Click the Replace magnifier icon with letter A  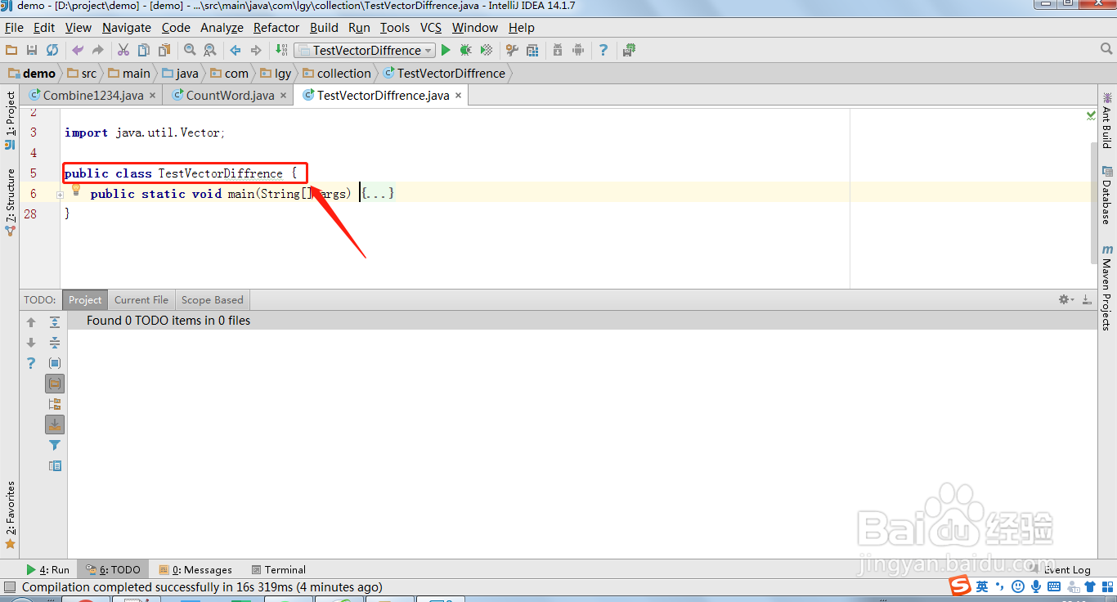210,50
